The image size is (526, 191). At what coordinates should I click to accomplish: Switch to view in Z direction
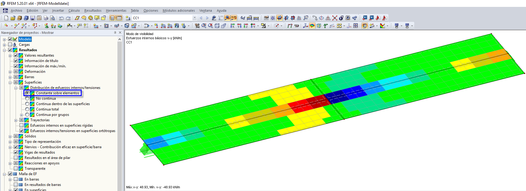(x=246, y=26)
